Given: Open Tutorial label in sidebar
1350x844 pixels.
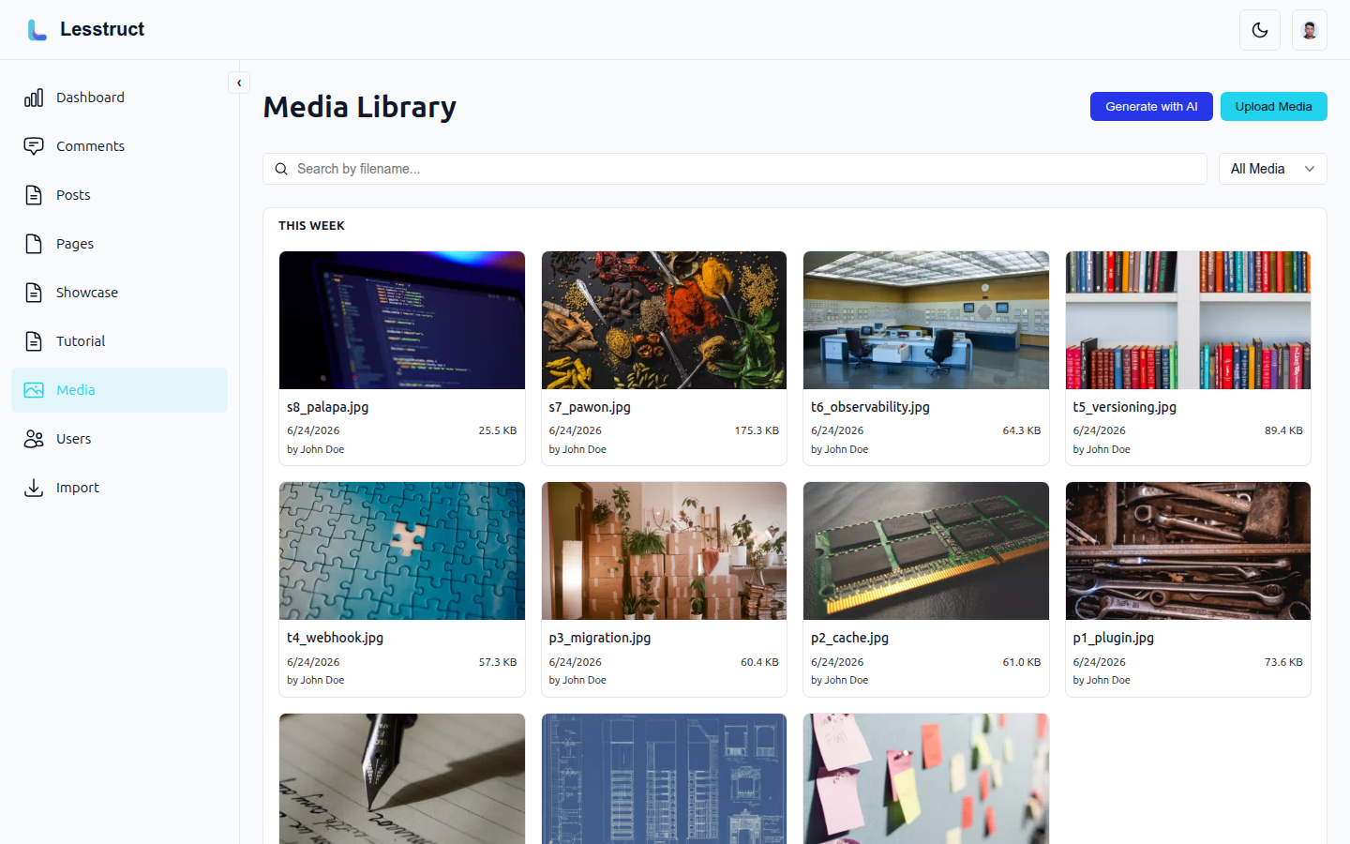Looking at the screenshot, I should pos(81,341).
